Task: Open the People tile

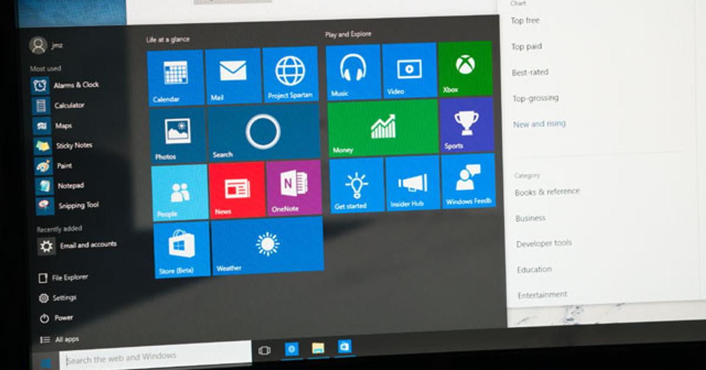Action: [x=179, y=193]
